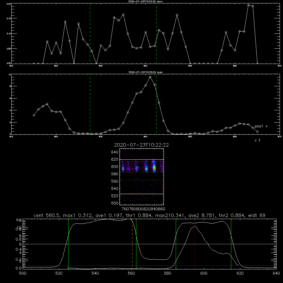Click the x-axis numbers under the spectrogram
Image resolution: width=283 pixels, height=283 pixels.
coord(143,209)
